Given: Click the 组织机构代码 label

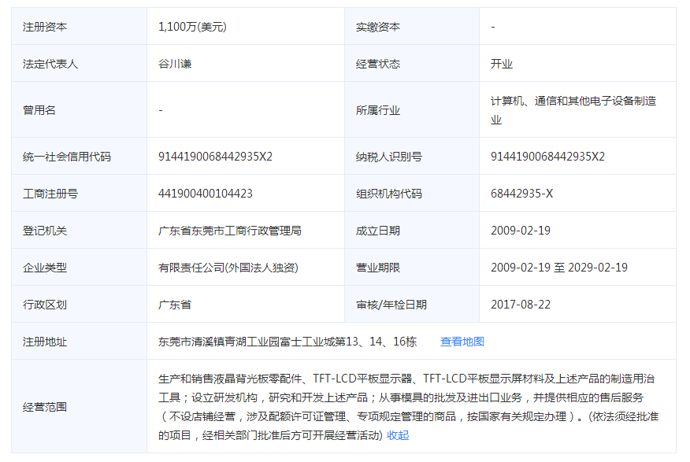Looking at the screenshot, I should point(389,194).
